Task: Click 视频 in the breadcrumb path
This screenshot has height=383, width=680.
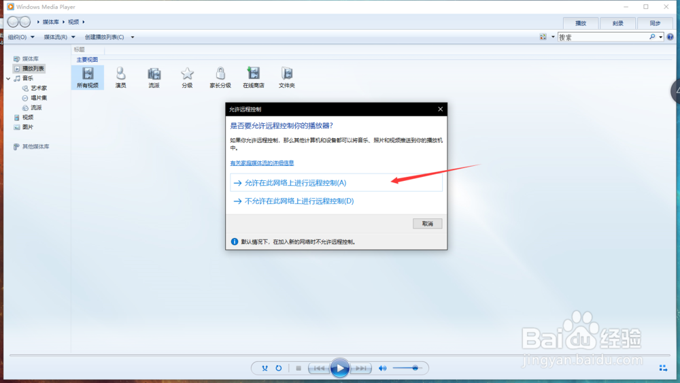Action: pos(73,22)
